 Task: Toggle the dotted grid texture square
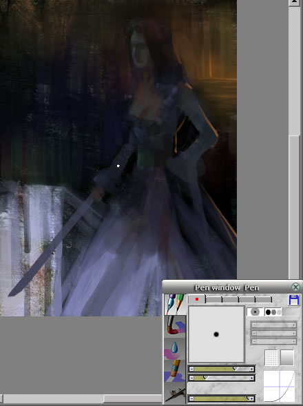[x=271, y=358]
